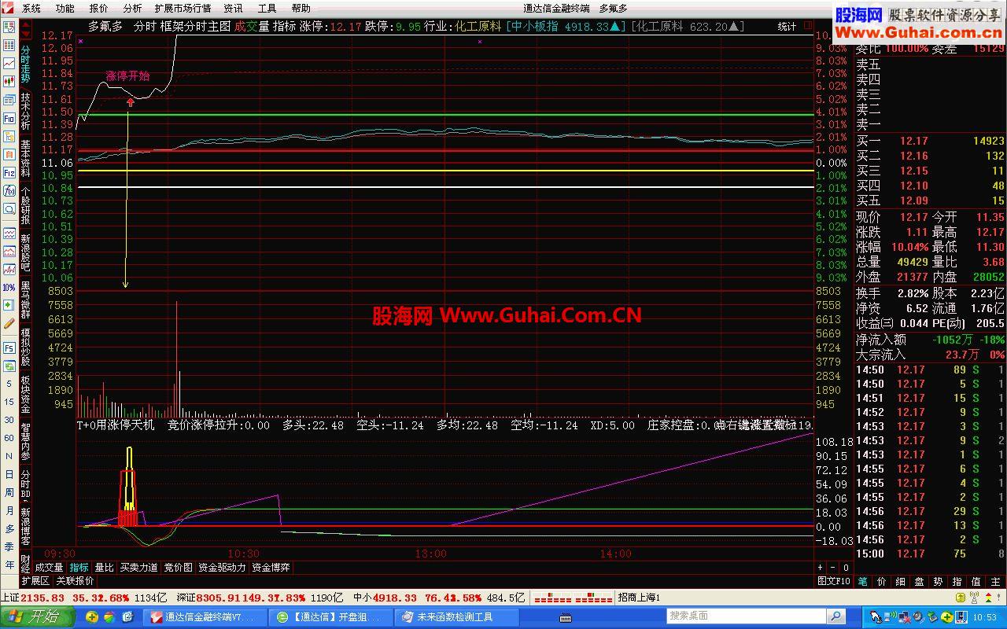Select the 笔 tab in right panel
This screenshot has width=1007, height=629.
tap(863, 581)
